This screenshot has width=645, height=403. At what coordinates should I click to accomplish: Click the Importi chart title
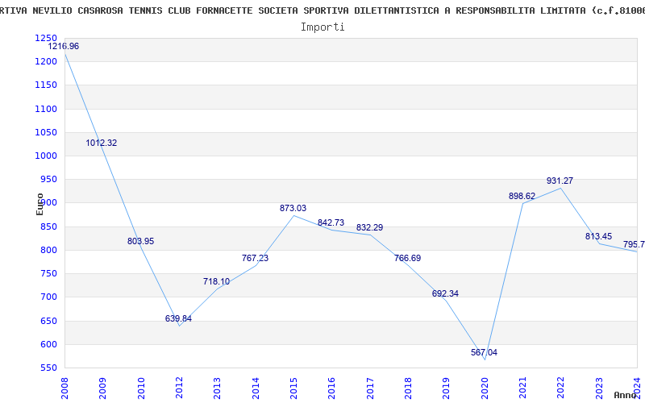coord(322,27)
